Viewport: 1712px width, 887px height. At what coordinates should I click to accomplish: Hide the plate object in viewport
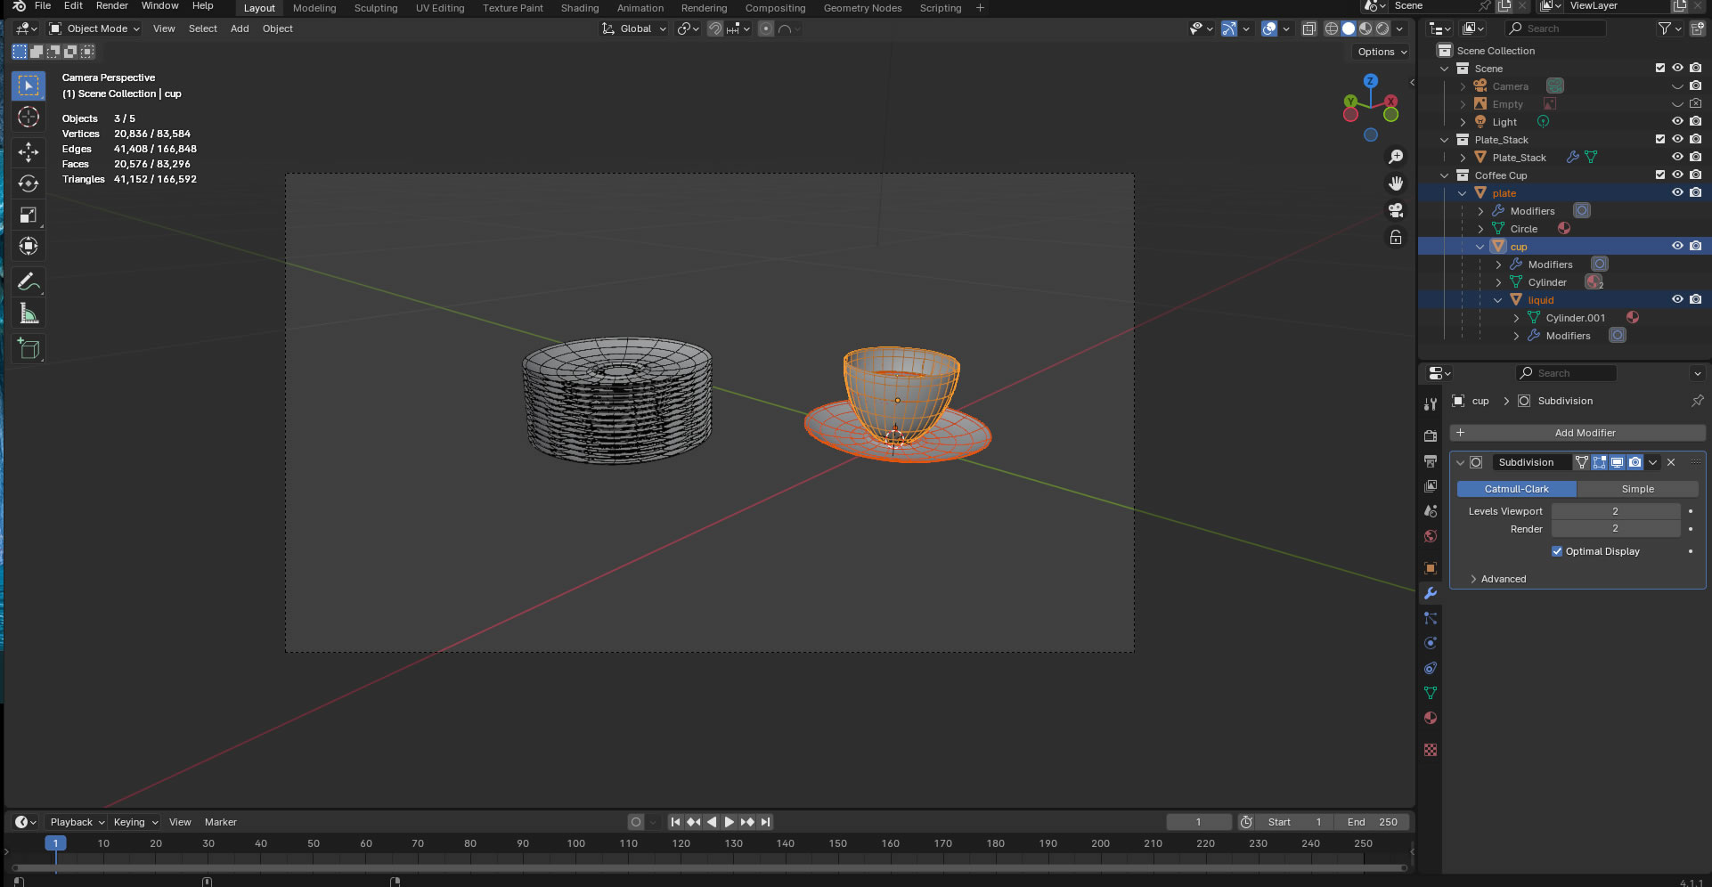click(1677, 192)
